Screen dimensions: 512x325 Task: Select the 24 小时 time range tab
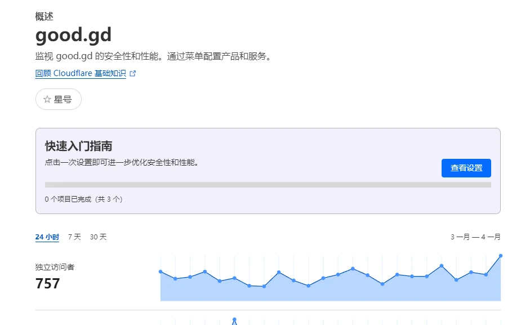click(x=47, y=237)
